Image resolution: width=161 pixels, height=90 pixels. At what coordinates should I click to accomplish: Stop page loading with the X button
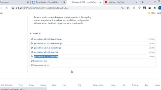pyautogui.click(x=7, y=8)
